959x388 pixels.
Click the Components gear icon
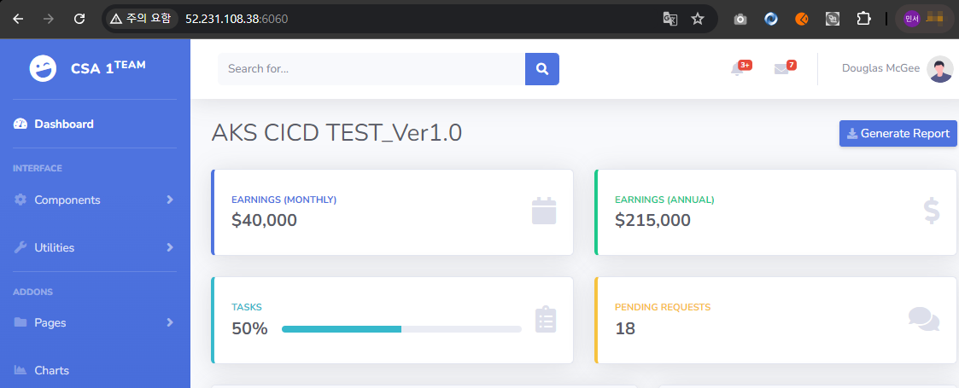click(20, 200)
